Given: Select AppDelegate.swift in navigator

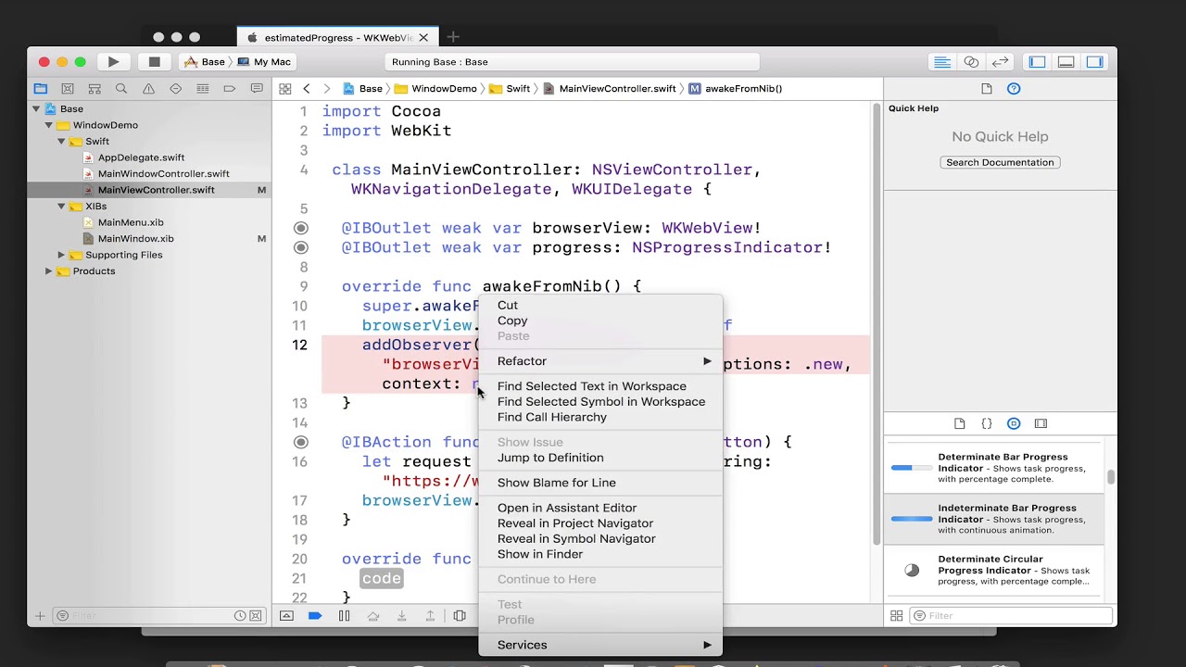Looking at the screenshot, I should coord(141,157).
